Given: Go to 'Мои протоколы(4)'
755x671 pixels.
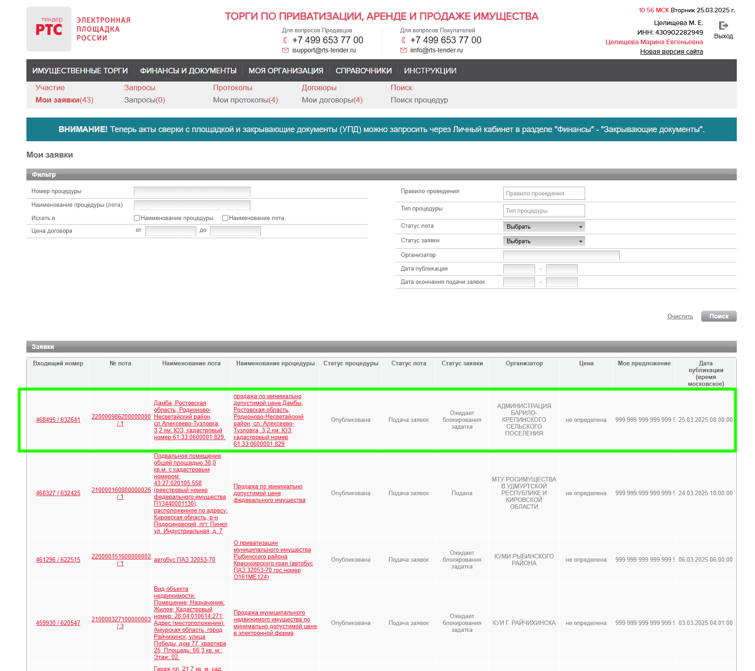Looking at the screenshot, I should click(x=245, y=100).
